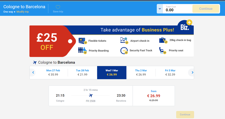Click the 20kg check-in bag icon
225x119 pixels.
pyautogui.click(x=164, y=40)
